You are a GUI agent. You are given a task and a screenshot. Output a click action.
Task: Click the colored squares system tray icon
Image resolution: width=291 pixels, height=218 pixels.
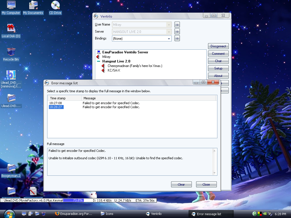coord(260,214)
